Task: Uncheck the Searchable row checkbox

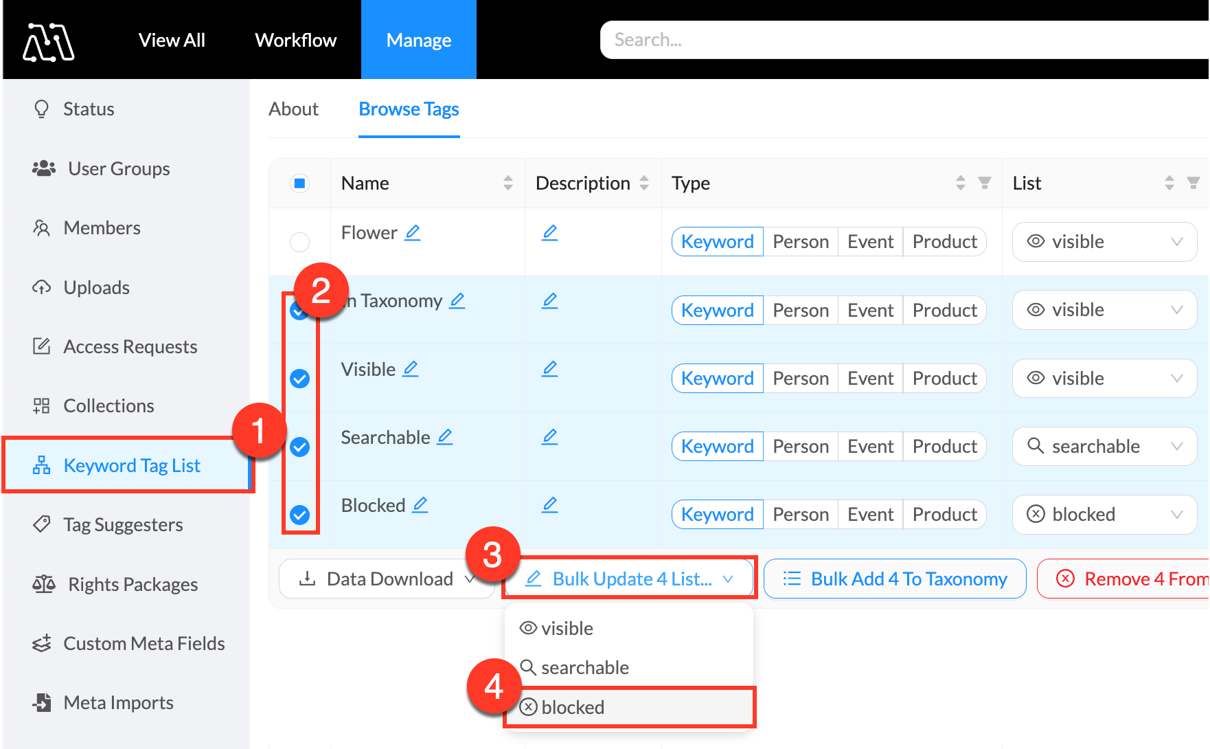Action: [299, 447]
